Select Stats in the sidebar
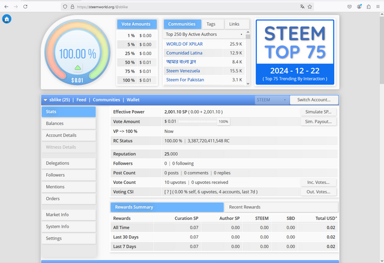Image resolution: width=384 pixels, height=263 pixels. pyautogui.click(x=68, y=111)
